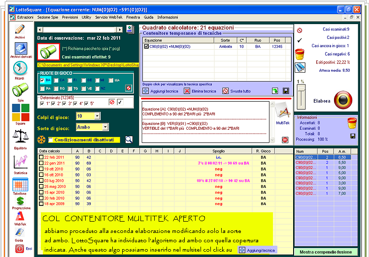The width and height of the screenshot is (369, 257).
Task: Click Aggiungi tecnica in the contenitore
Action: point(161,91)
